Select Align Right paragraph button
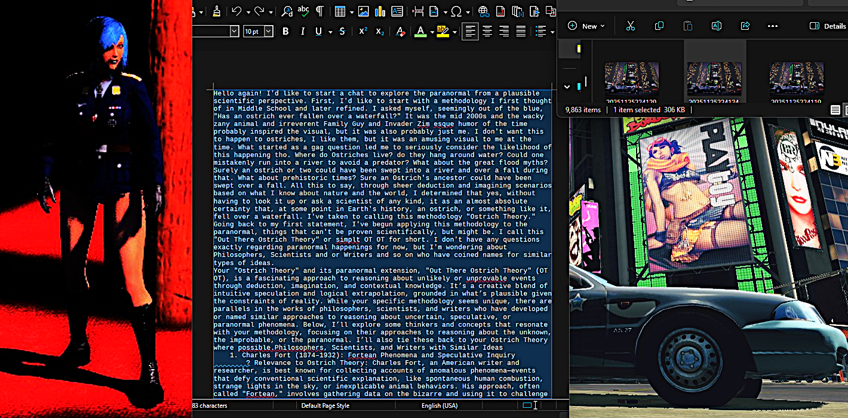This screenshot has height=418, width=848. (504, 32)
